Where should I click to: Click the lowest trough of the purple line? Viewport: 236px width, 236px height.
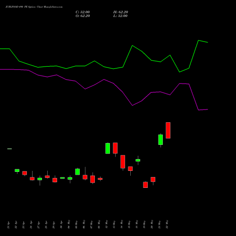(199, 110)
